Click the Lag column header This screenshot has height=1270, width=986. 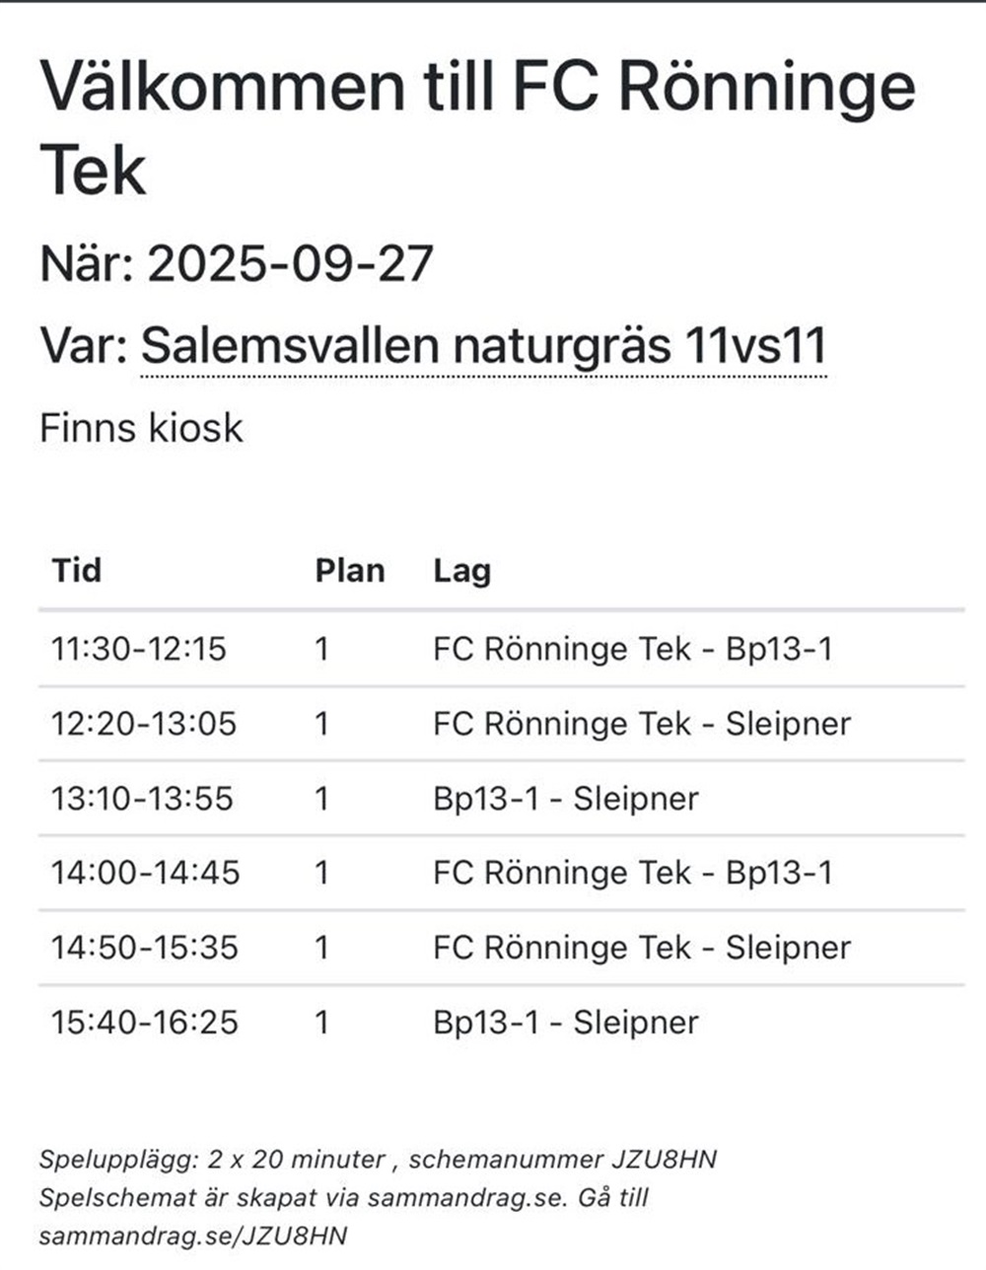pyautogui.click(x=461, y=572)
